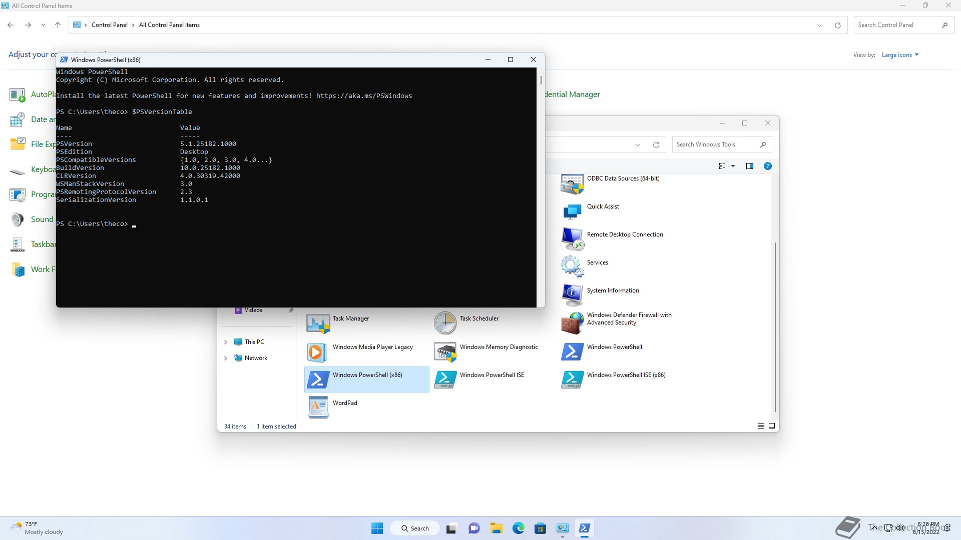Open System Information icon
The image size is (961, 540).
pos(572,295)
